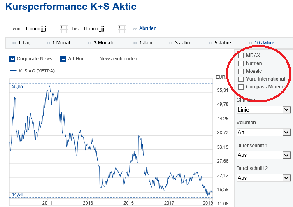The width and height of the screenshot is (293, 207).
Task: Check the Yara International comparison box
Action: click(x=241, y=79)
